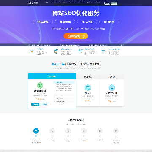Click the active blue first process step icon

pyautogui.click(x=36, y=131)
